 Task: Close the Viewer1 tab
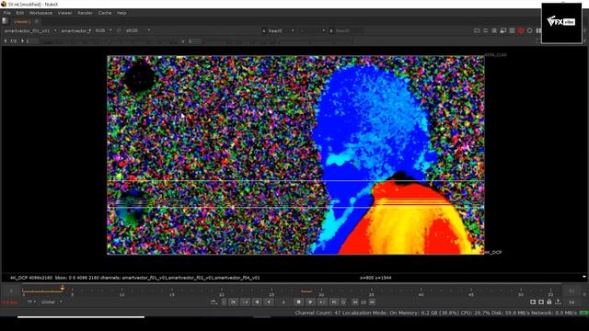coord(37,21)
